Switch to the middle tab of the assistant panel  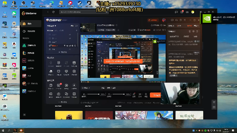[186, 36]
